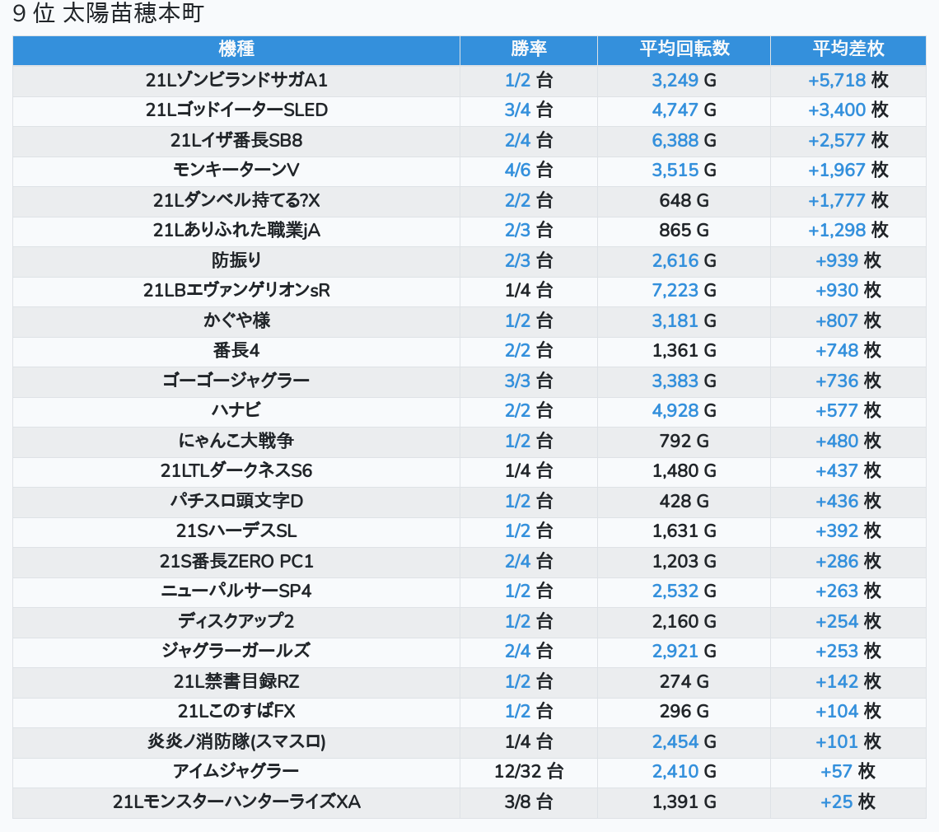939x832 pixels.
Task: Select the +939 枚 value
Action: [x=848, y=260]
